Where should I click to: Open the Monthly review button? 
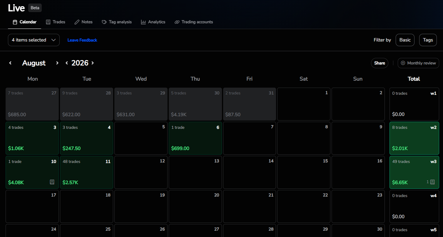tap(418, 63)
